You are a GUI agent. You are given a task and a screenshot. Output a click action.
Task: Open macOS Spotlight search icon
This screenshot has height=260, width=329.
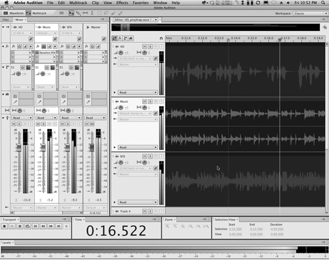click(x=323, y=3)
